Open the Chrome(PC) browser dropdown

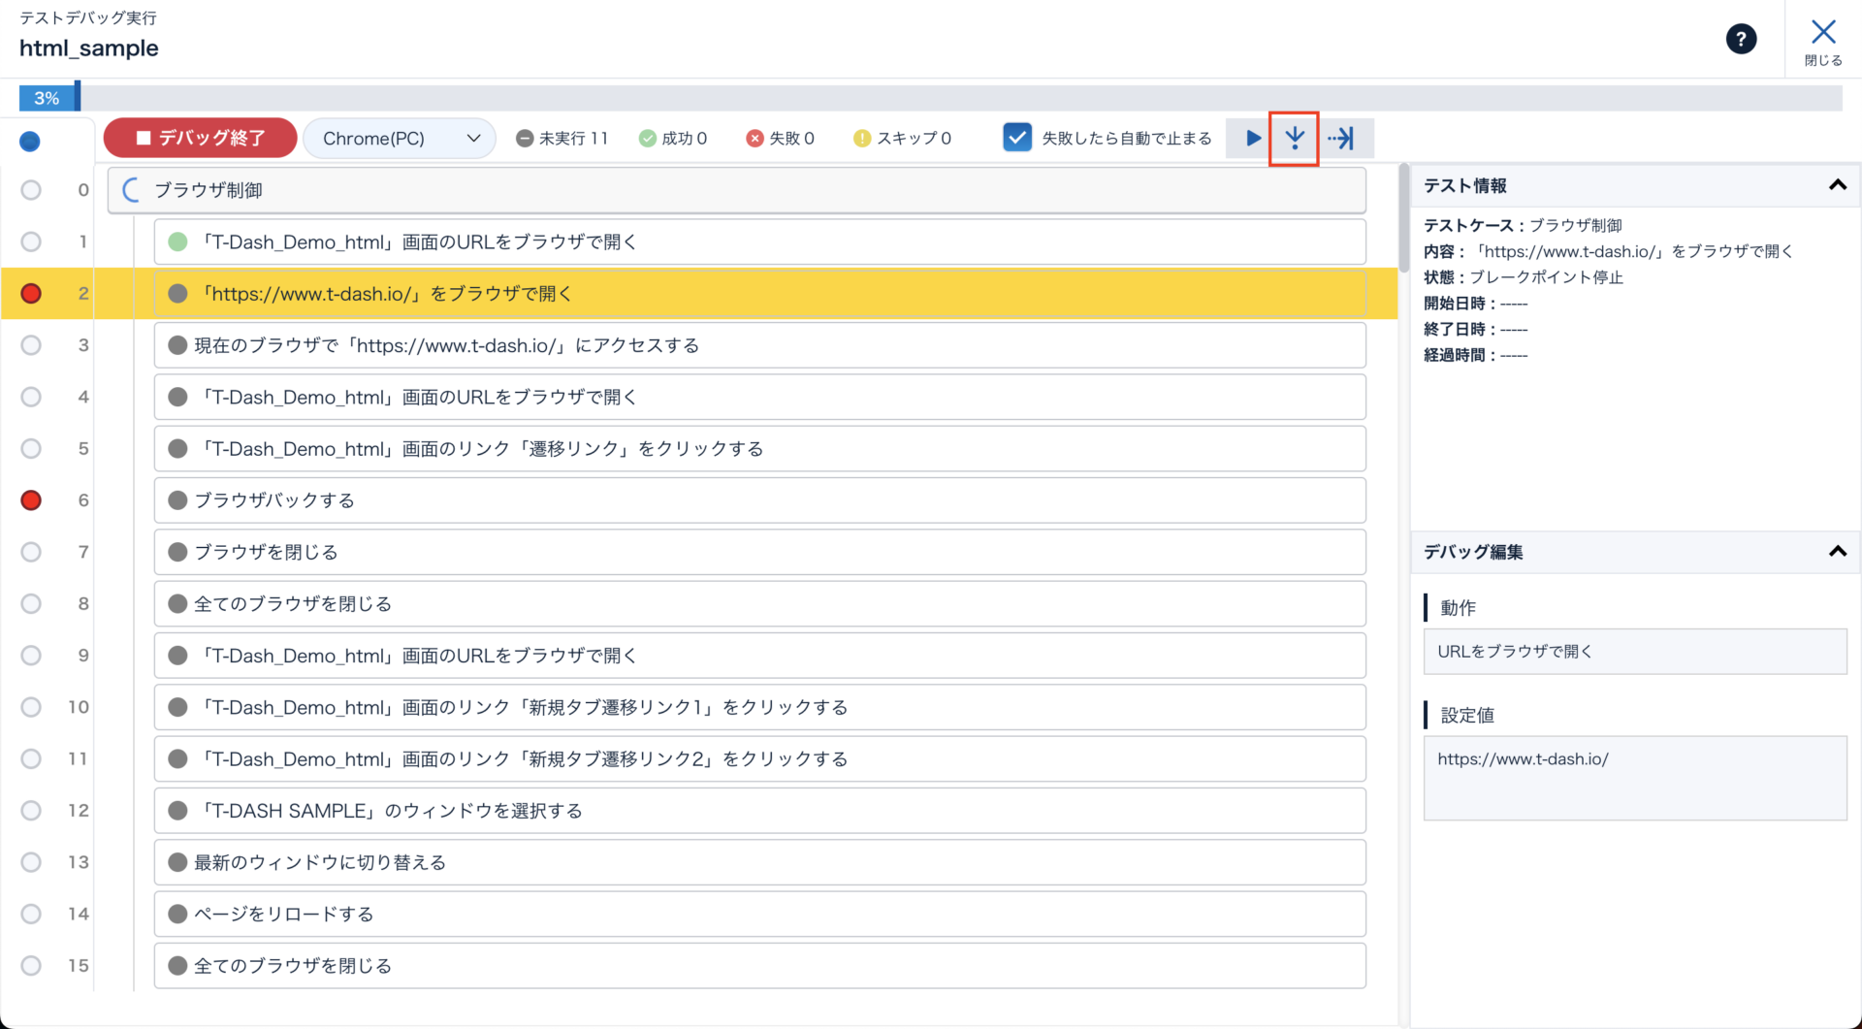pos(400,139)
